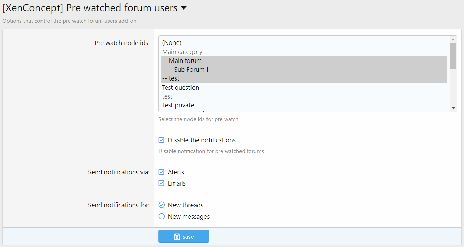Select the -- test node option
This screenshot has height=247, width=464.
tap(304, 78)
